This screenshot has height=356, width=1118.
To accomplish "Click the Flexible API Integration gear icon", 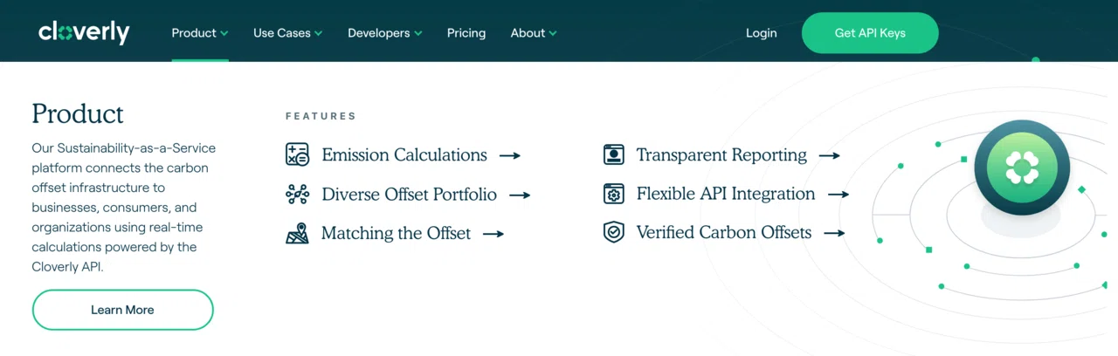I will (x=614, y=194).
